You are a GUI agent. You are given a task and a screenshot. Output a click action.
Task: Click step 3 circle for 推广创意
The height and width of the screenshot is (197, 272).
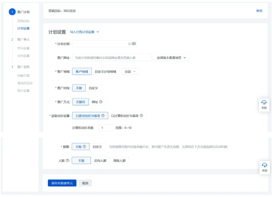pyautogui.click(x=12, y=67)
